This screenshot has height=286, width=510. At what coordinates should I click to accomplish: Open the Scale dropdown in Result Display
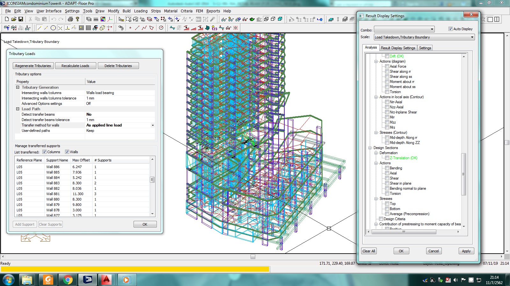[x=472, y=37]
